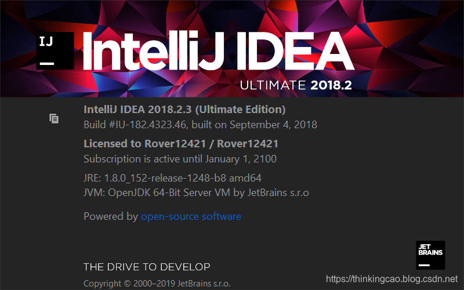Click Copyright 2000–2019 JetBrains text

[x=157, y=284]
